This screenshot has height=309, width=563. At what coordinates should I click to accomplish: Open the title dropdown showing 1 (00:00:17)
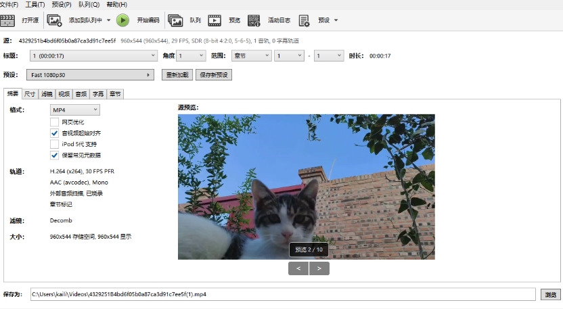[x=93, y=55]
